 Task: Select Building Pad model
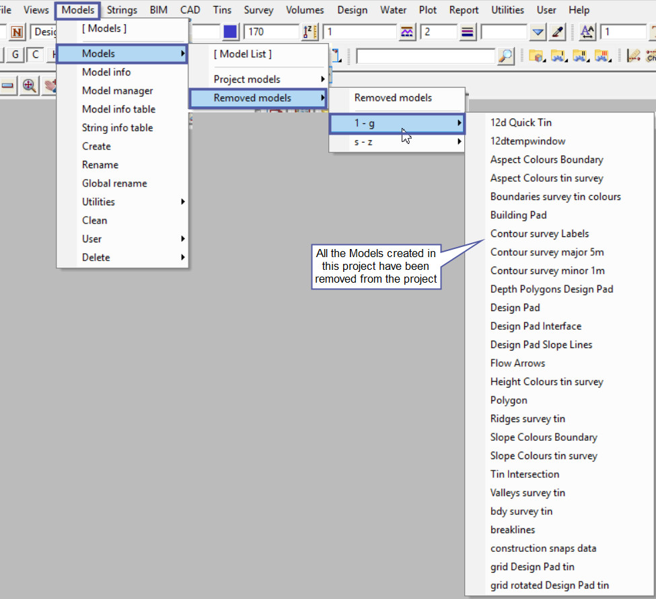(559, 215)
